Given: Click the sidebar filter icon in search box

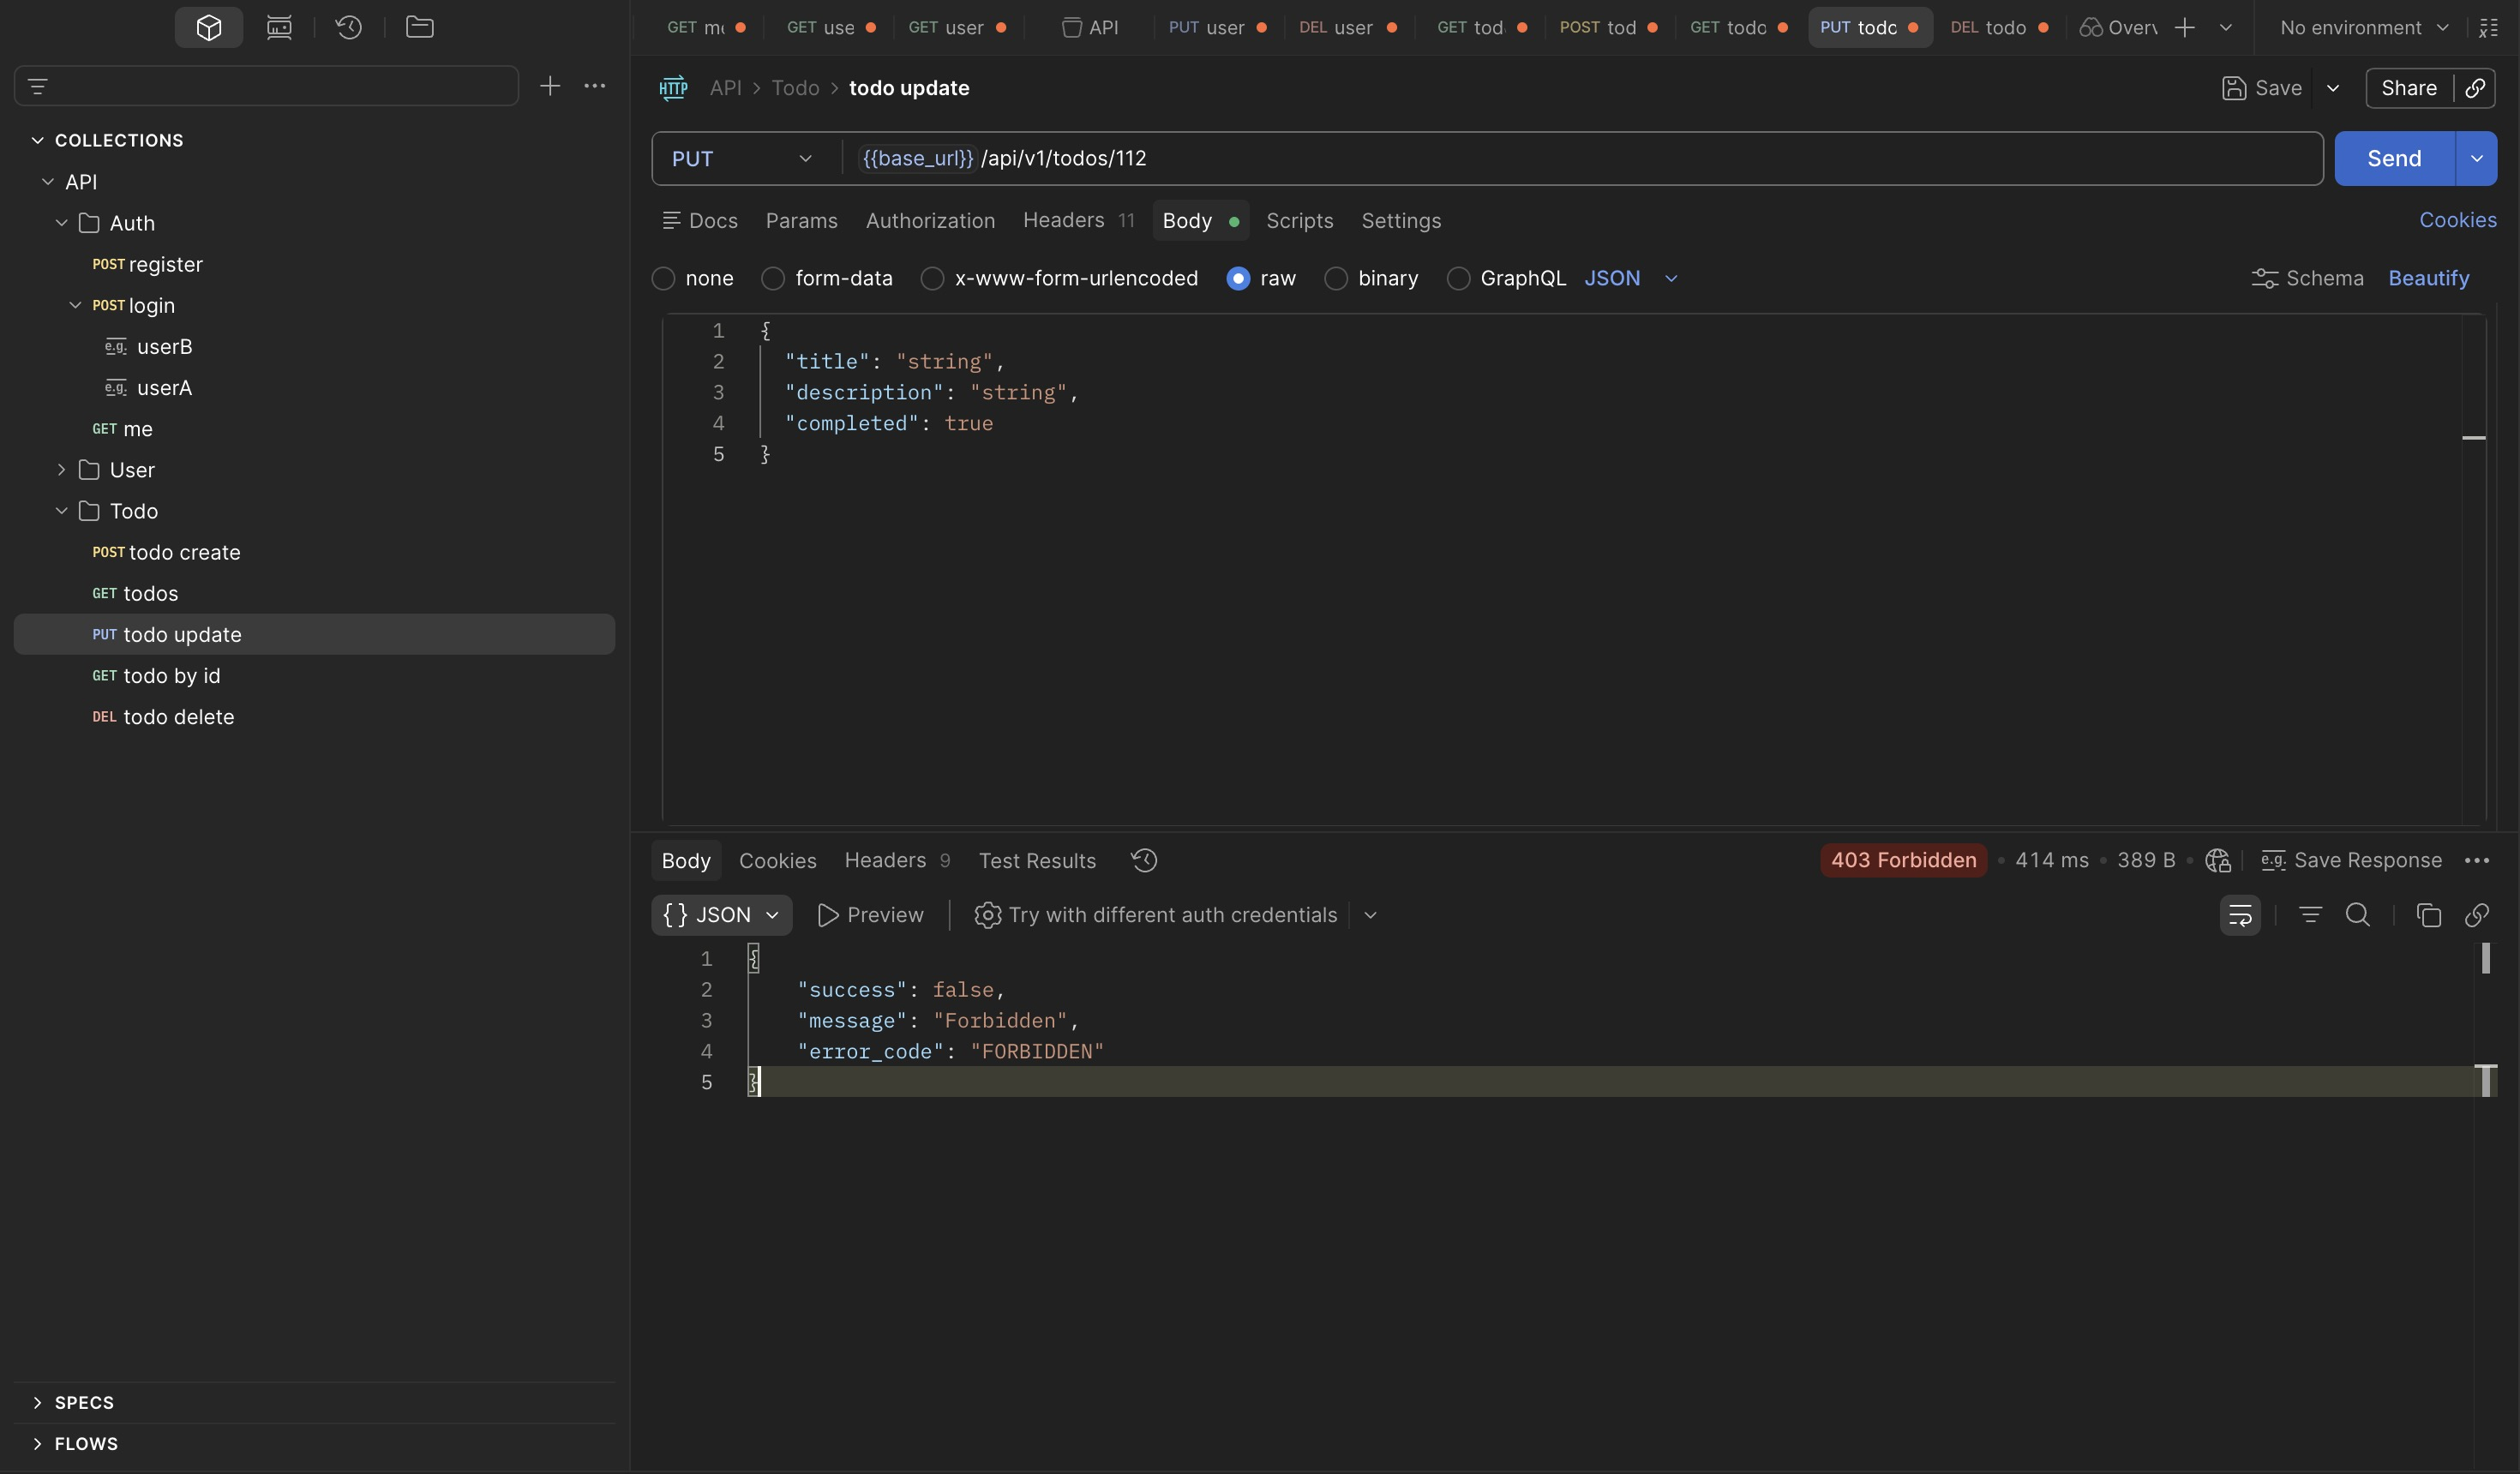Looking at the screenshot, I should pyautogui.click(x=38, y=86).
